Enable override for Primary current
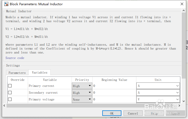 coord(10,86)
